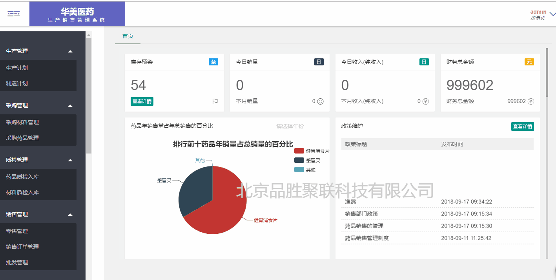Click the red 健胃消食片 pie slice
This screenshot has width=556, height=280.
tap(228, 208)
